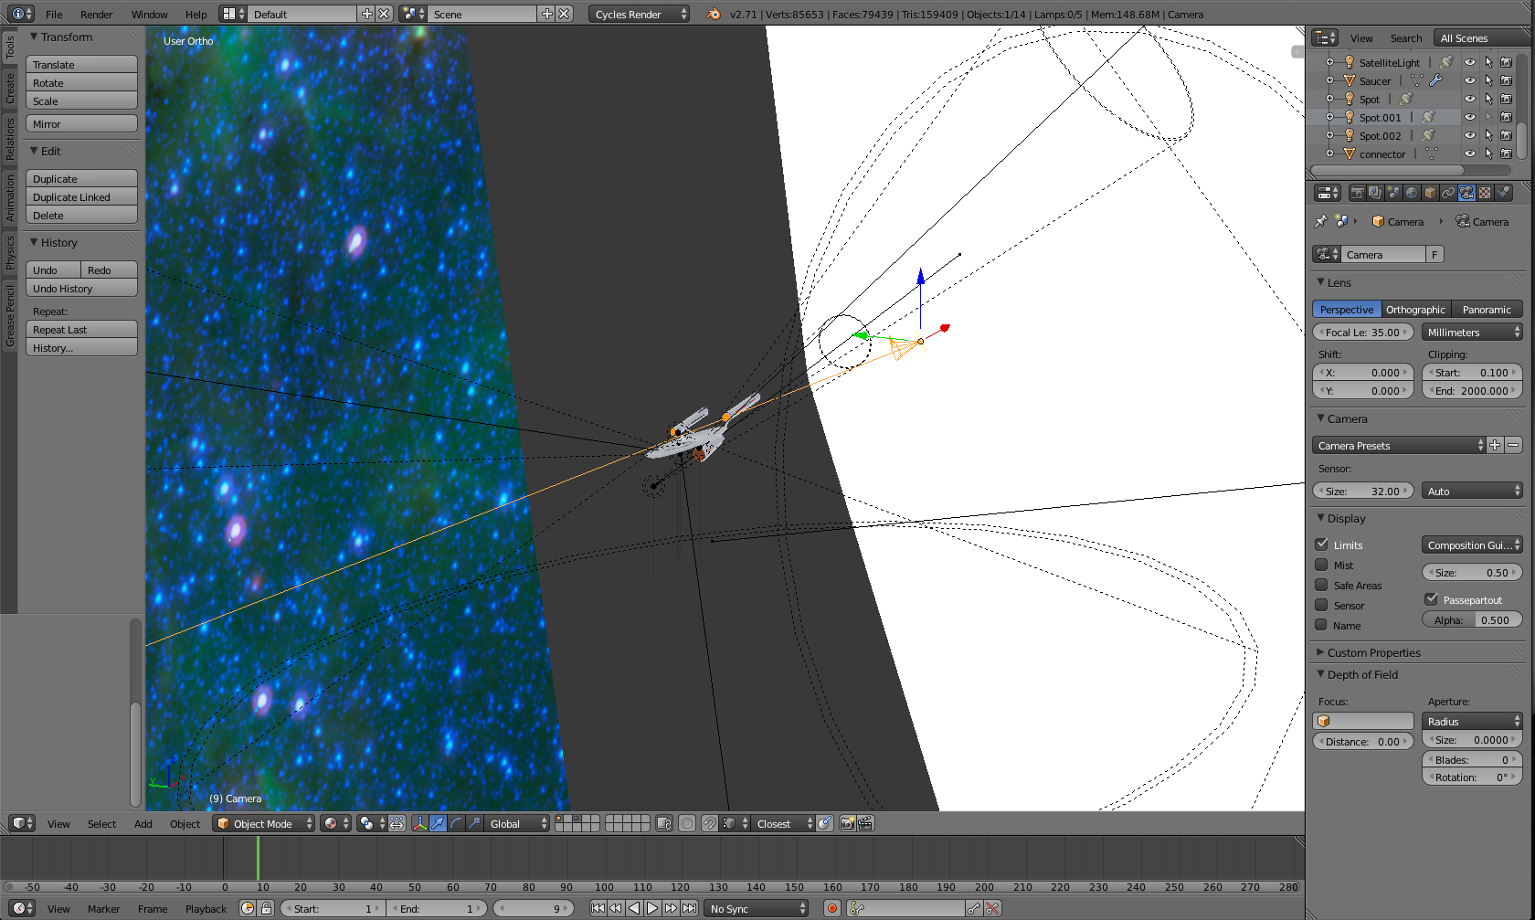1535x920 pixels.
Task: Click the auto-keyframe record button
Action: pos(832,908)
